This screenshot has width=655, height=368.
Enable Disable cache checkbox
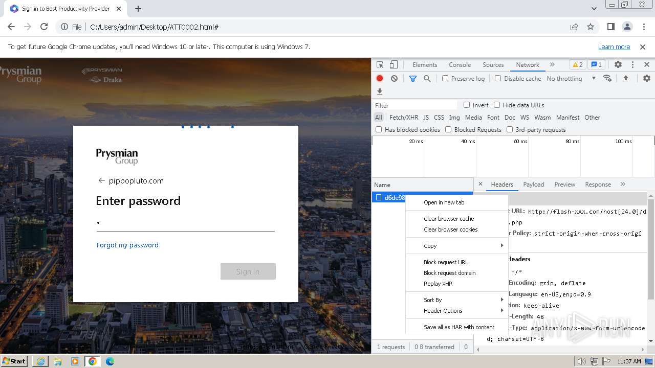point(498,78)
